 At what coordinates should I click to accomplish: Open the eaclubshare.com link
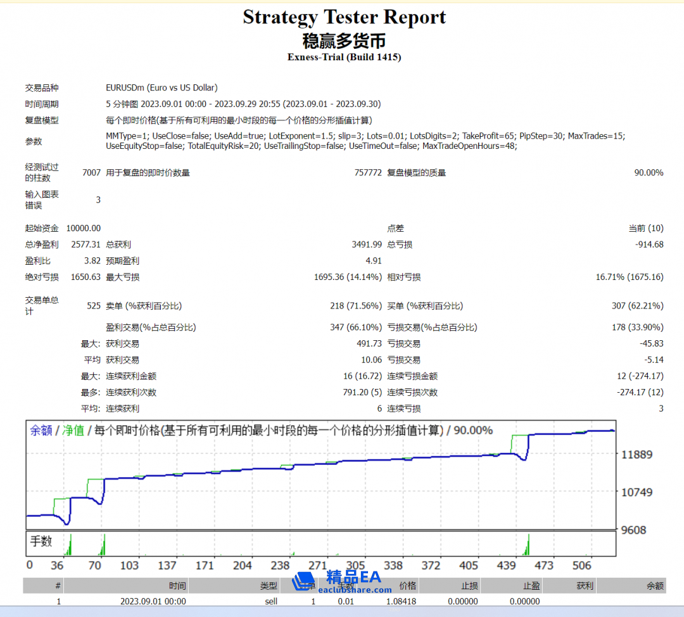[354, 590]
